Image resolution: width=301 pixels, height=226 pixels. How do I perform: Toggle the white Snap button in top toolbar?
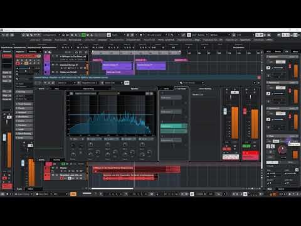(189, 35)
